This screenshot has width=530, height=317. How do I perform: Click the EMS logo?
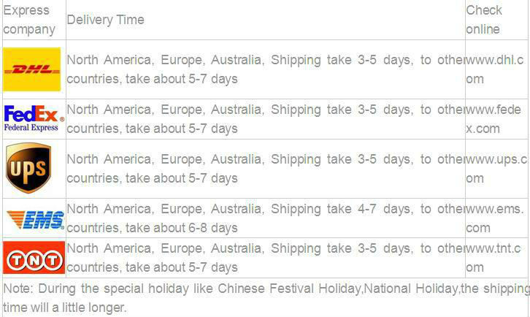36,220
